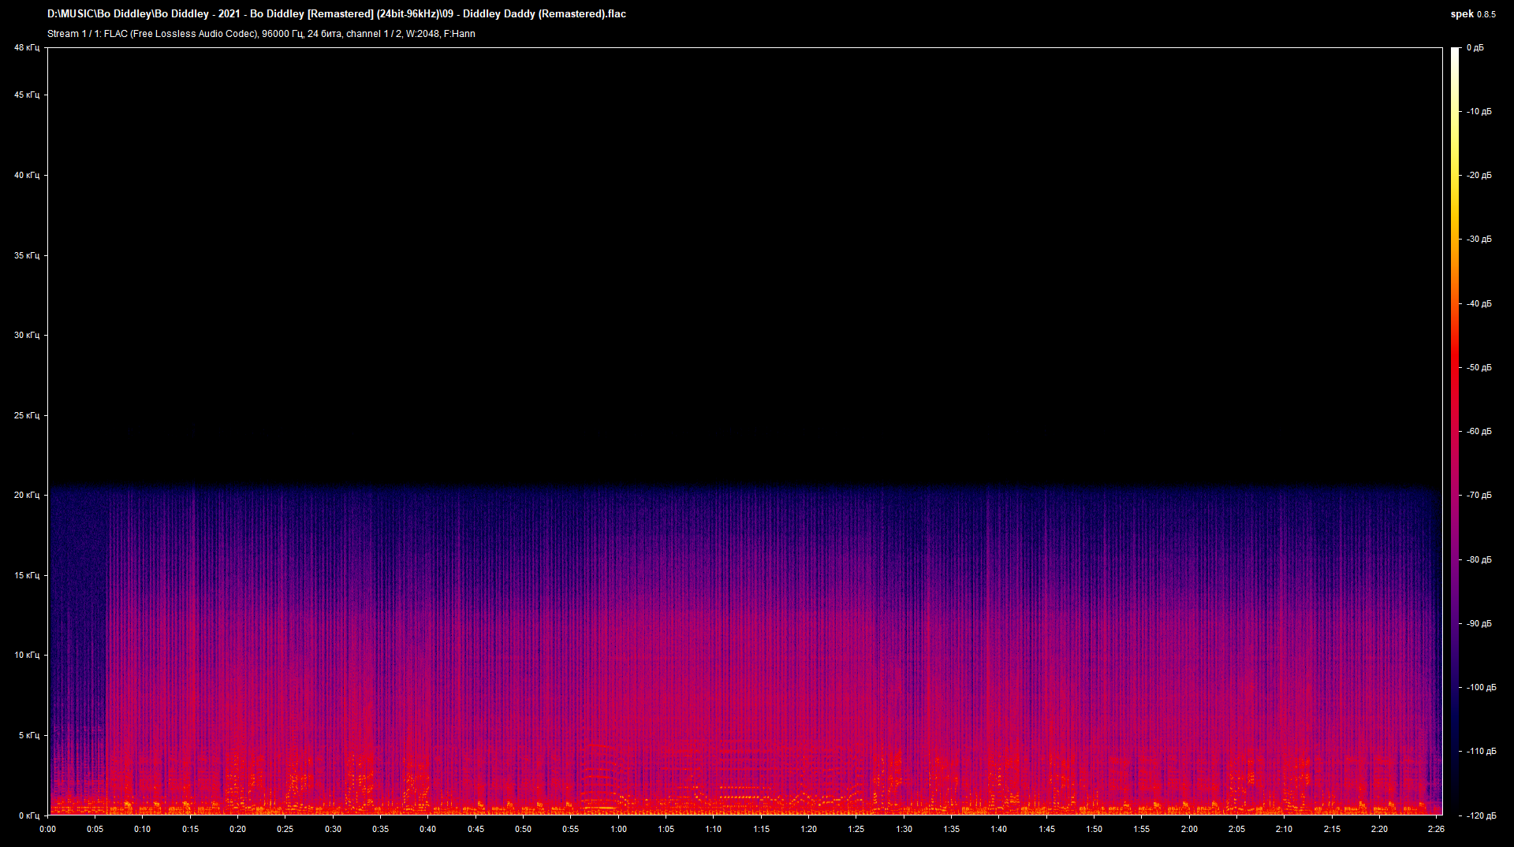Click the 35 кГц frequency axis label

pyautogui.click(x=26, y=255)
